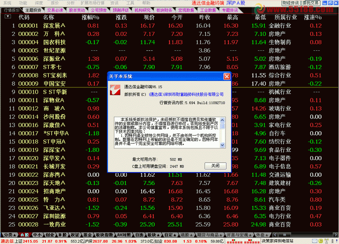Click the network antenna signal icon

326,241
